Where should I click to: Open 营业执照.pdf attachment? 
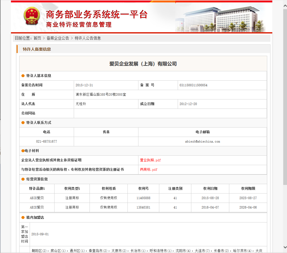pyautogui.click(x=150, y=160)
